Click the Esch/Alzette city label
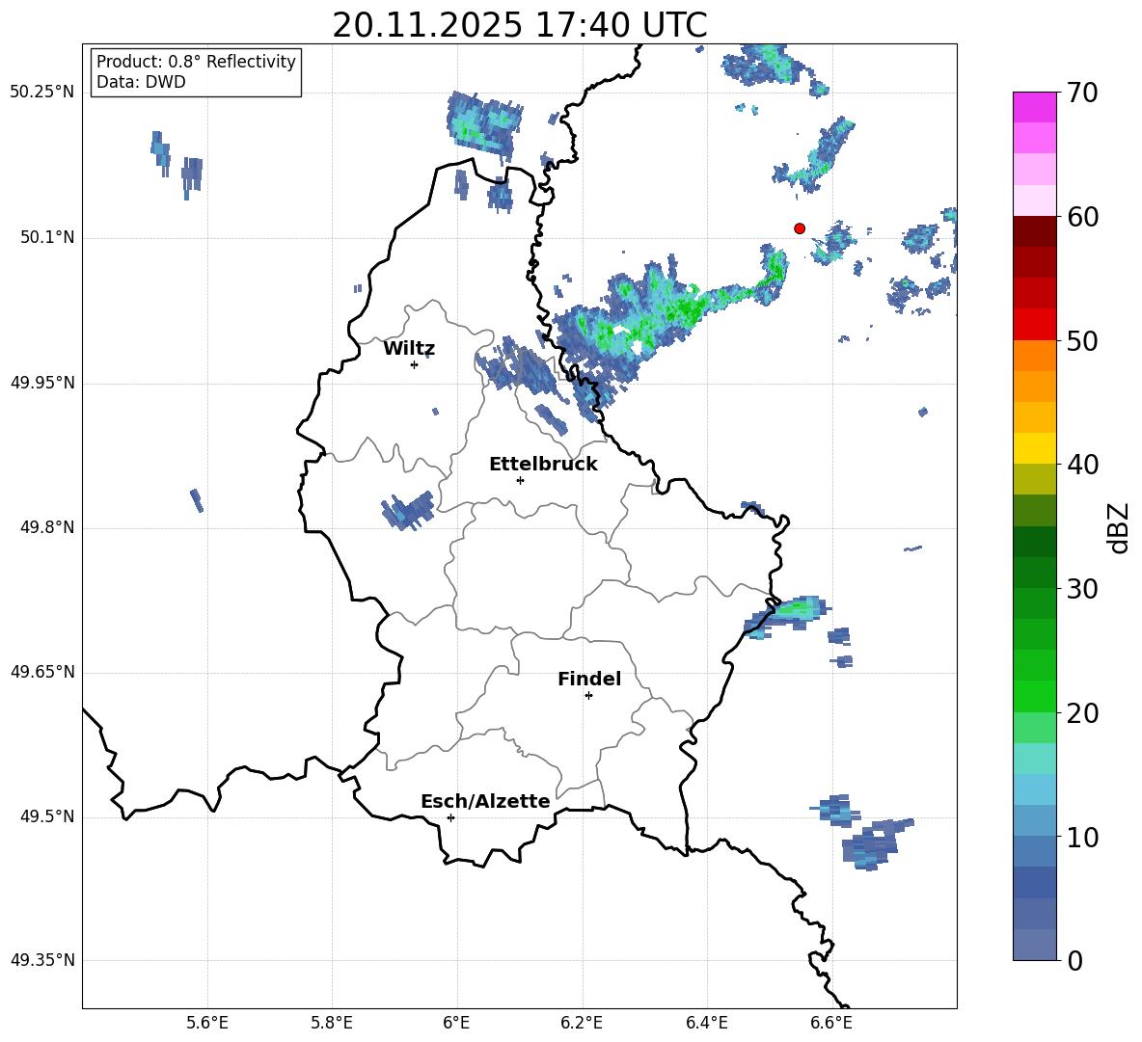The width and height of the screenshot is (1142, 1042). coord(486,801)
